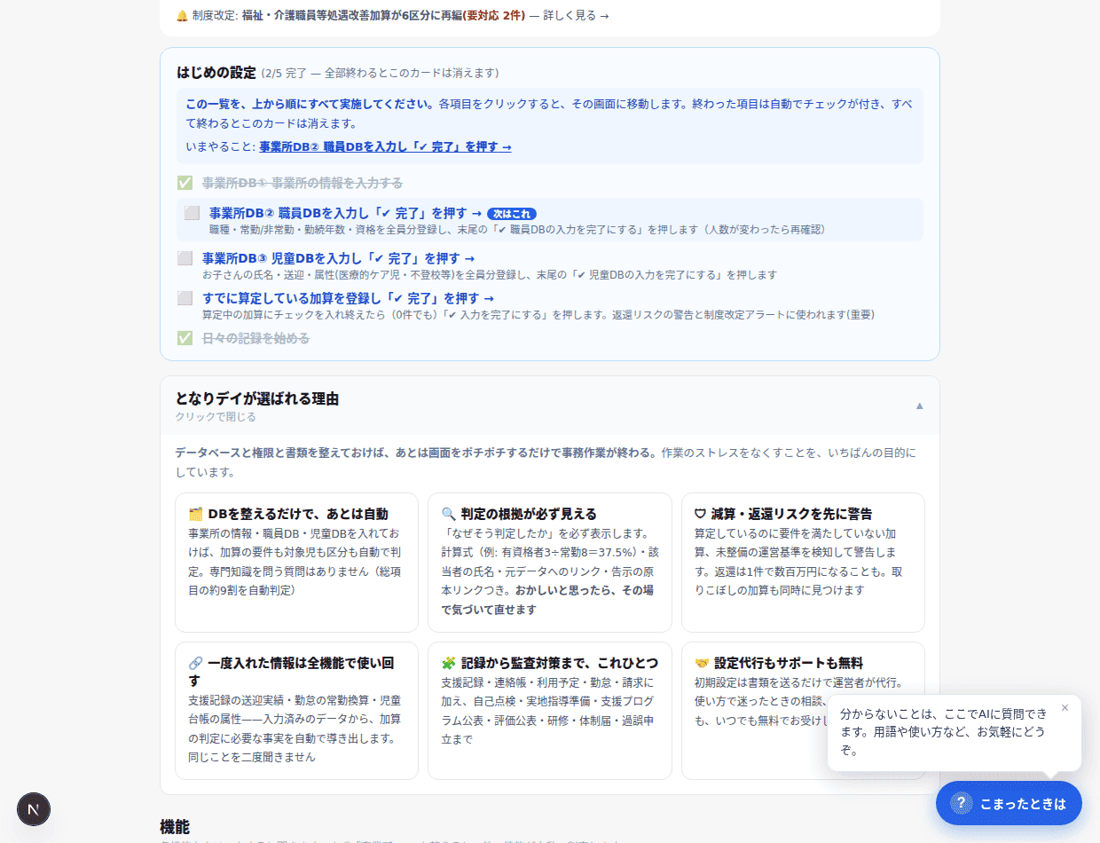Click the magnifier icon on 判定の根拠が必ず見える card
This screenshot has height=843, width=1100.
[x=448, y=514]
